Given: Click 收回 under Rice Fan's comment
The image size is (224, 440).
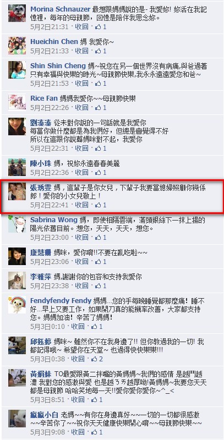Looking at the screenshot, I should 81,108.
